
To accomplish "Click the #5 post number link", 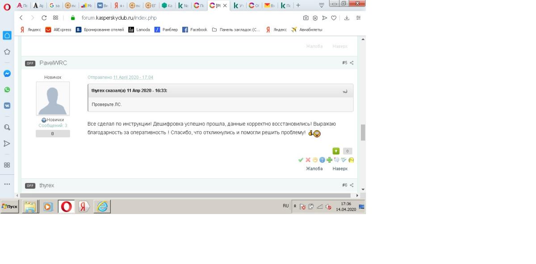I will coord(344,63).
